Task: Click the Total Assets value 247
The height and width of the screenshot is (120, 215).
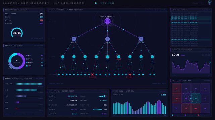Action: coord(41,14)
